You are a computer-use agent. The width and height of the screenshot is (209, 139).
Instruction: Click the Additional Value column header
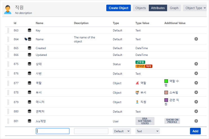pyautogui.click(x=175, y=23)
